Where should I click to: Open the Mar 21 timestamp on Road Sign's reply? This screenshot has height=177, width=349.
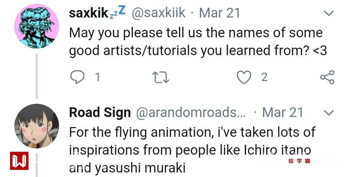tap(282, 112)
